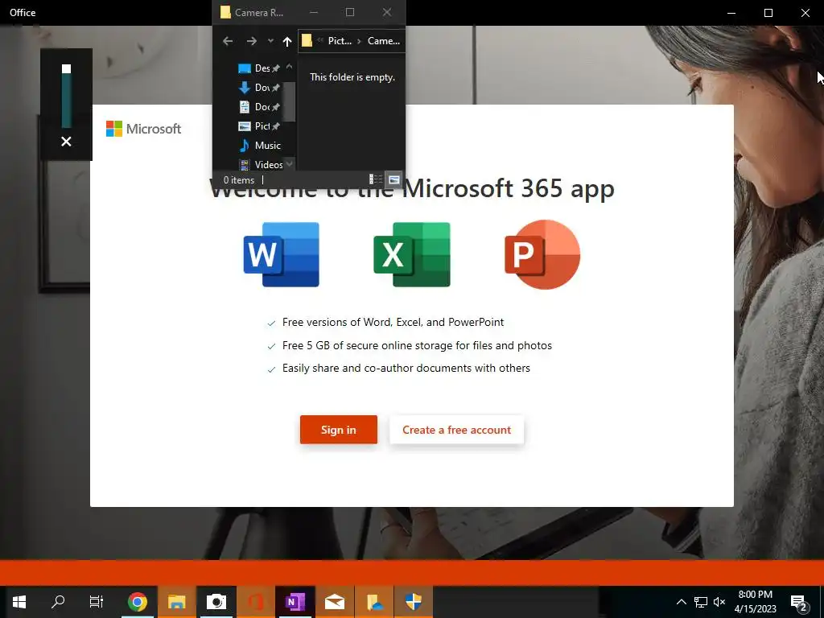Viewport: 824px width, 618px height.
Task: Close the volume overlay with X
Action: 66,142
